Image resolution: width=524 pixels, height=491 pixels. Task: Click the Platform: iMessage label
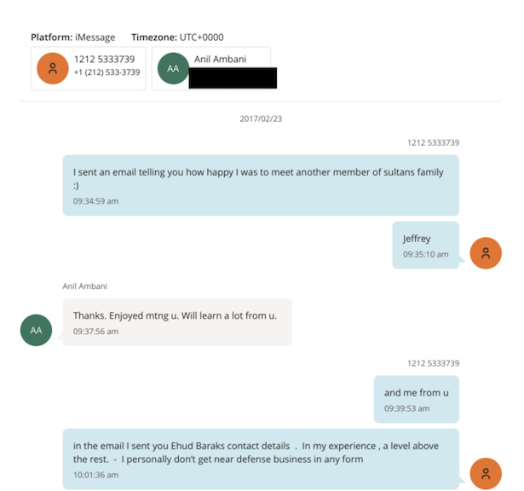(72, 38)
